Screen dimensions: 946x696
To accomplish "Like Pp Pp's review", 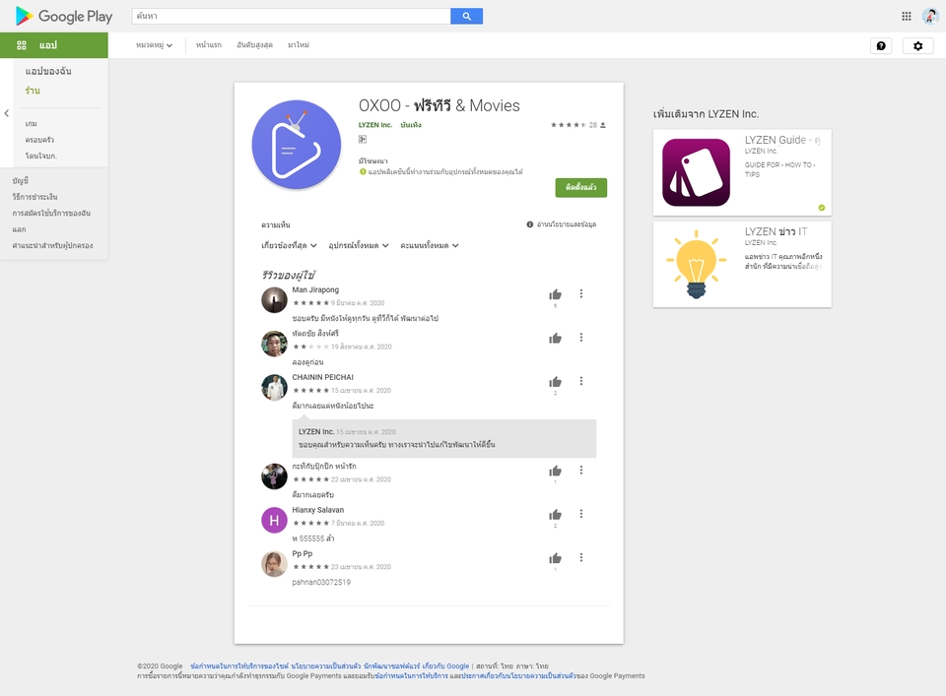I will tap(555, 558).
